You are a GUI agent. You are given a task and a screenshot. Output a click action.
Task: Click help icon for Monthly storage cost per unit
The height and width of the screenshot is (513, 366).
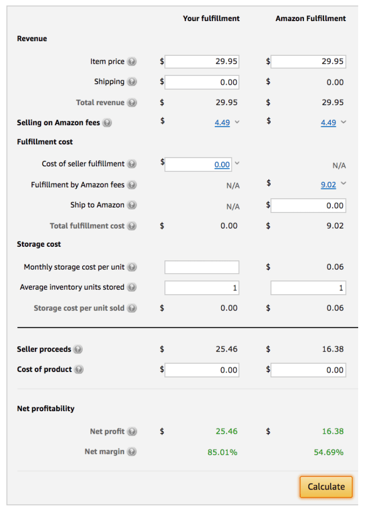point(132,267)
